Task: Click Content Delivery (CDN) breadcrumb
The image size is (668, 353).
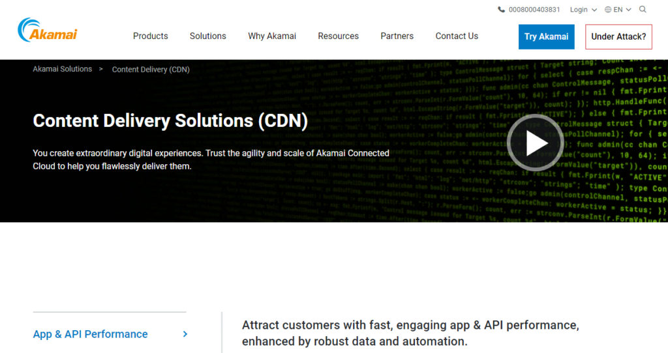Action: (x=151, y=69)
